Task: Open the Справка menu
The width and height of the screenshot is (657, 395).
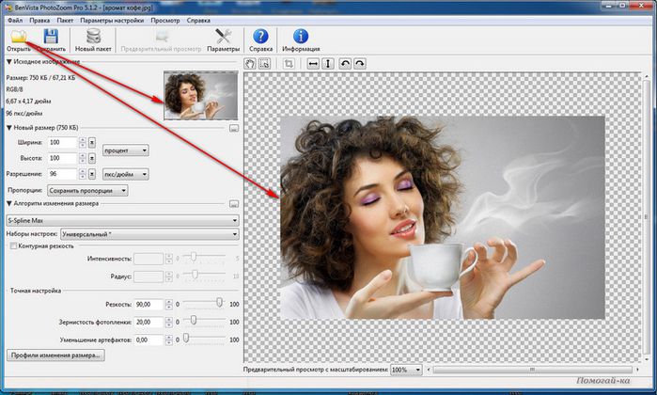Action: pos(198,20)
